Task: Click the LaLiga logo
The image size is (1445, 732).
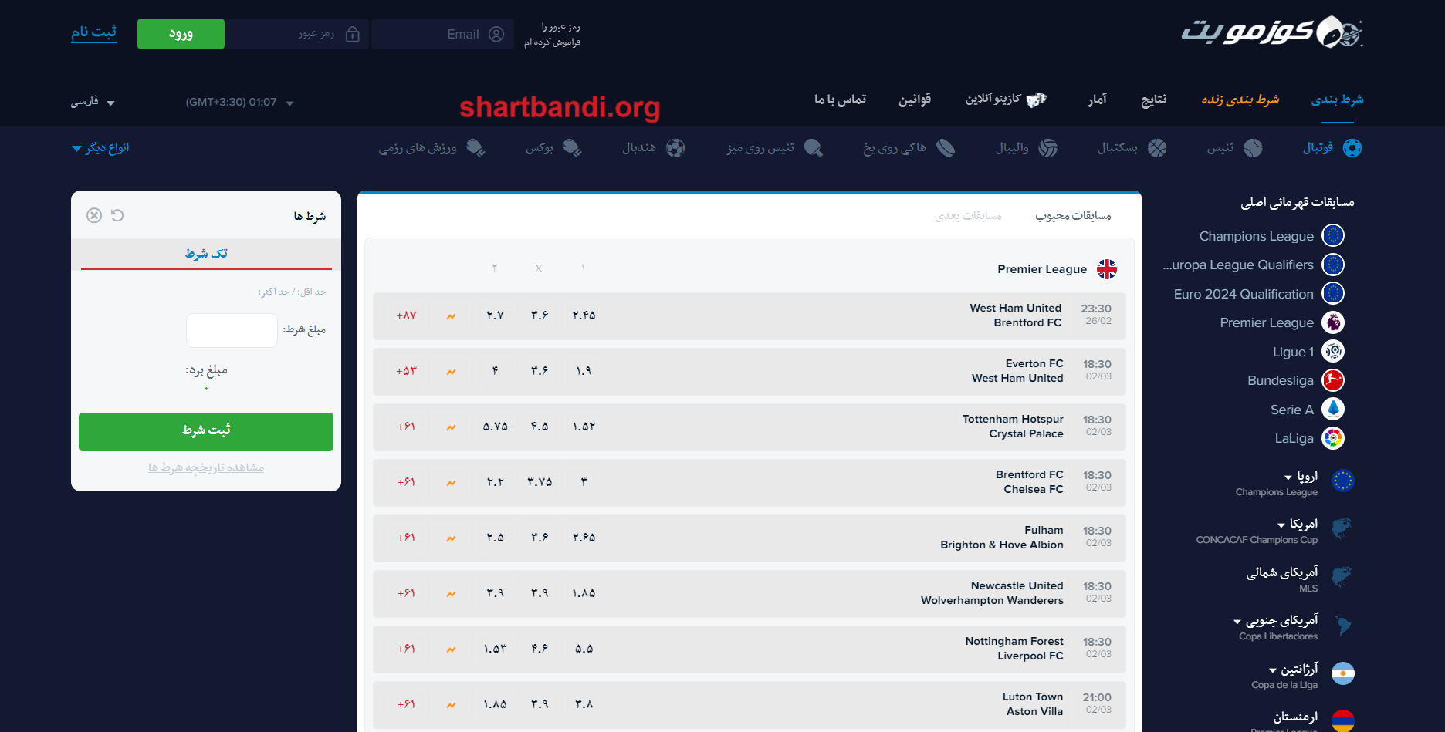Action: click(1333, 438)
